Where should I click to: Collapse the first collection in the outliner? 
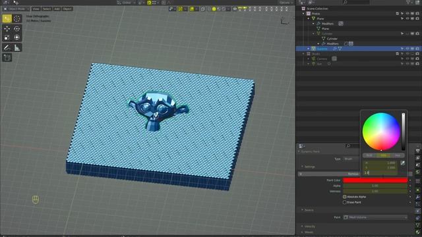(x=303, y=13)
